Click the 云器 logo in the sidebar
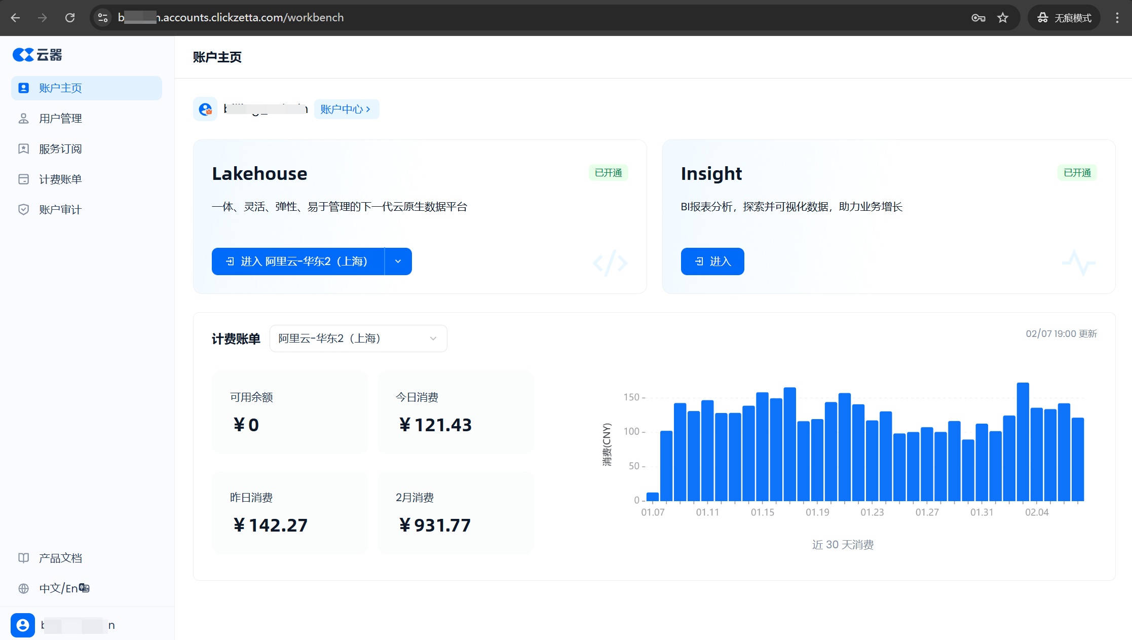1132x640 pixels. (37, 55)
